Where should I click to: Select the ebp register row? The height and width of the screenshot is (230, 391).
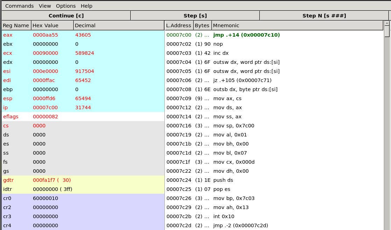(x=83, y=89)
